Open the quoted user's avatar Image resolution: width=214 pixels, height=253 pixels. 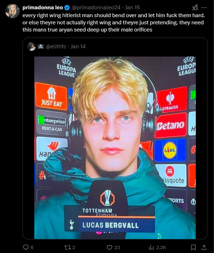pos(31,47)
